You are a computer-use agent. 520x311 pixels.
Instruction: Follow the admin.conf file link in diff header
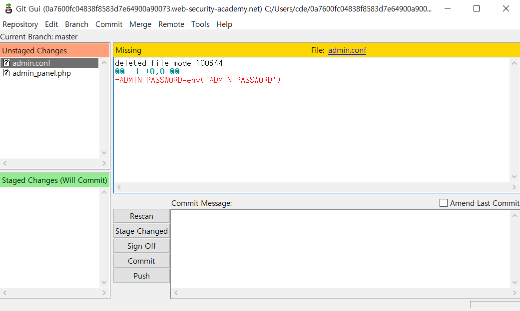[347, 50]
